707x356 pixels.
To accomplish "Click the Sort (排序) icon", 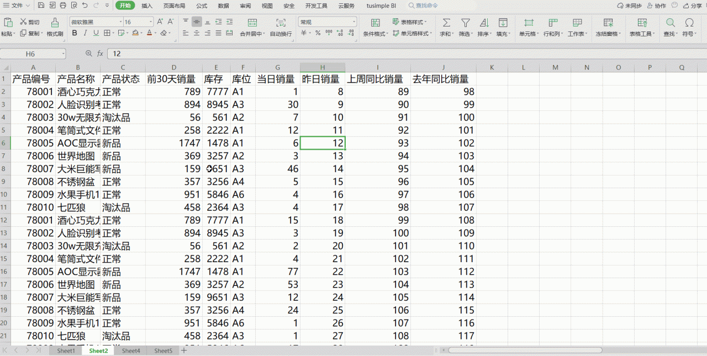I will 484,23.
